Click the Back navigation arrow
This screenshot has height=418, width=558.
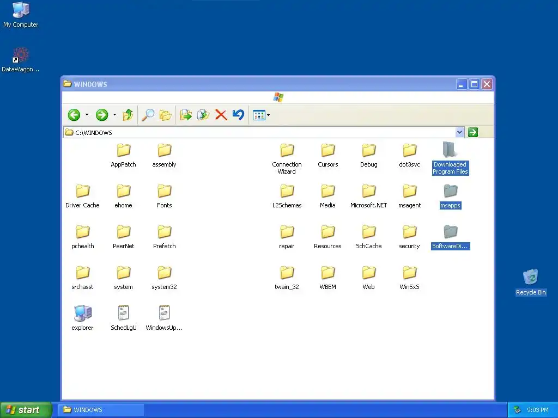point(74,115)
